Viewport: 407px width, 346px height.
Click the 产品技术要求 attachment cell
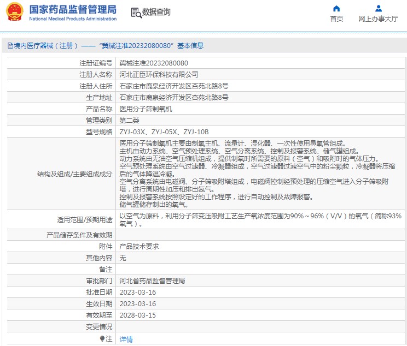(139, 246)
